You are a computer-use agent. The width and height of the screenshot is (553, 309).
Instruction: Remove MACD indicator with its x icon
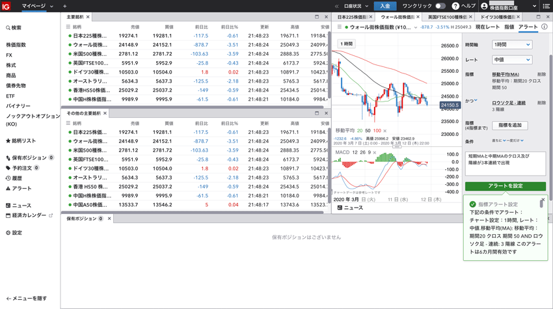pos(375,153)
